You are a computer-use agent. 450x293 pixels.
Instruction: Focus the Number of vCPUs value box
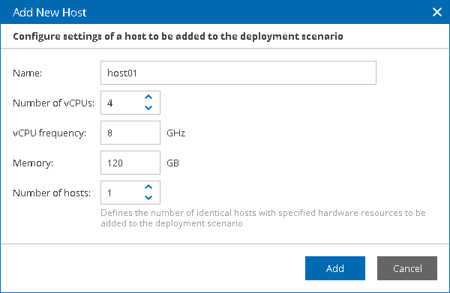[x=122, y=103]
